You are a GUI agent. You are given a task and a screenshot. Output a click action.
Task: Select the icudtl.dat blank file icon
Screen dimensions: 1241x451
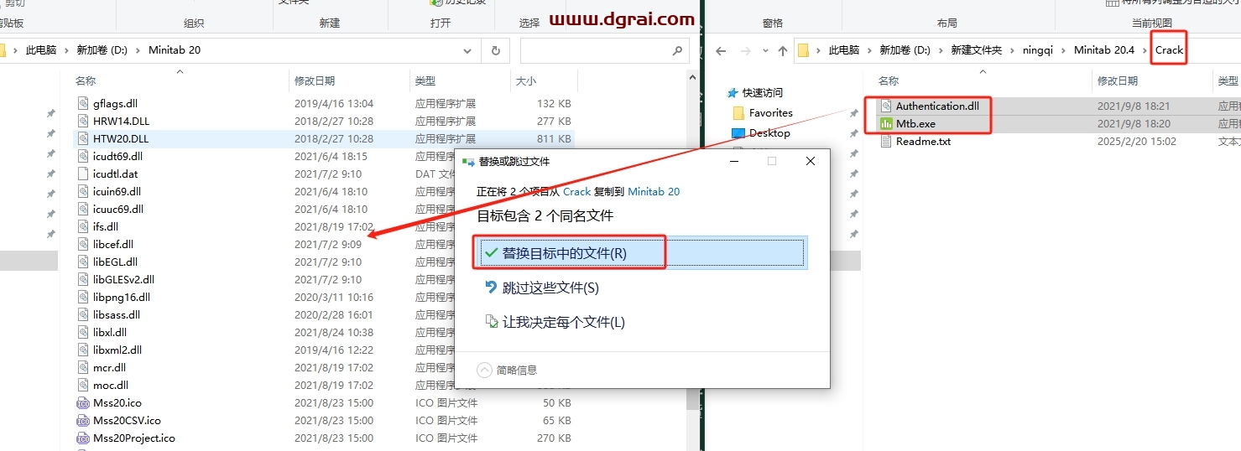[82, 174]
